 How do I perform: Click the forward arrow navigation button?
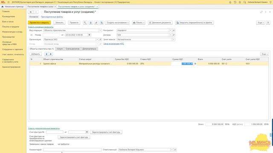pos(36,12)
